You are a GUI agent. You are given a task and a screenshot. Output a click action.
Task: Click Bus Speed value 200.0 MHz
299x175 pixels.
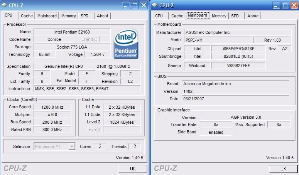coord(52,122)
